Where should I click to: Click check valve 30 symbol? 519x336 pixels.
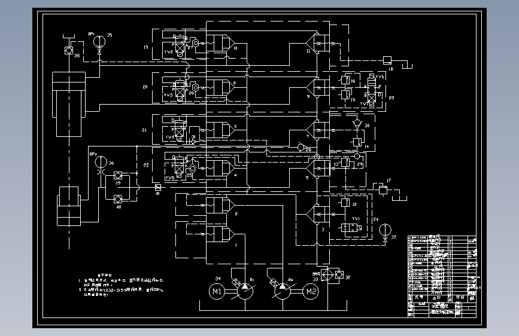(357, 124)
